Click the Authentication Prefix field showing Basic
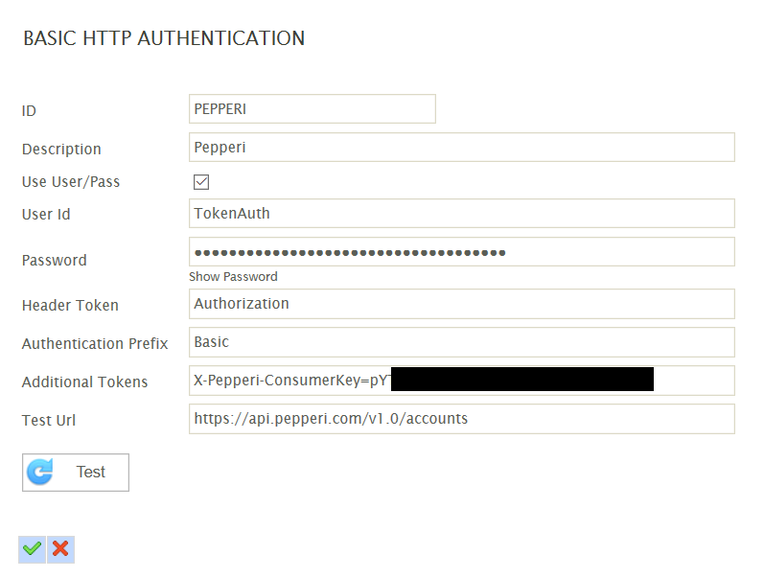764x578 pixels. click(x=462, y=342)
